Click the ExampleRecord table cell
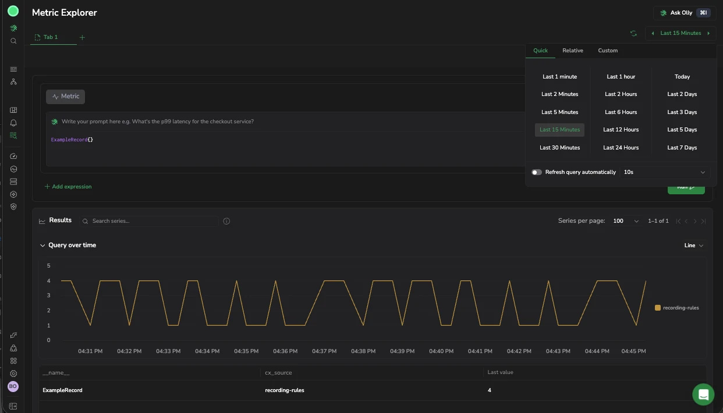 (62, 390)
